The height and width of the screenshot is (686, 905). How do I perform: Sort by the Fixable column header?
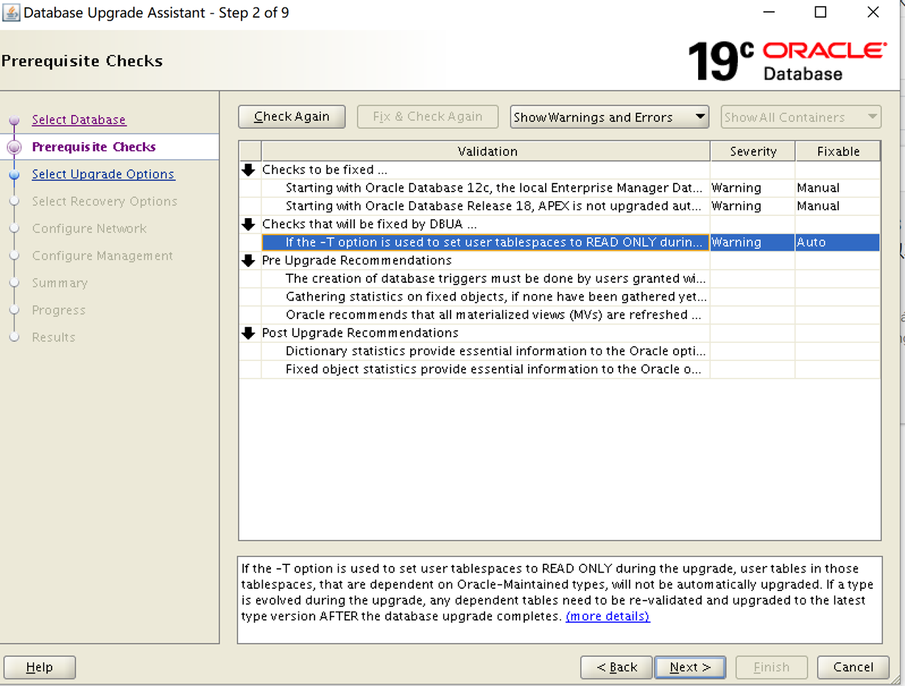[838, 151]
